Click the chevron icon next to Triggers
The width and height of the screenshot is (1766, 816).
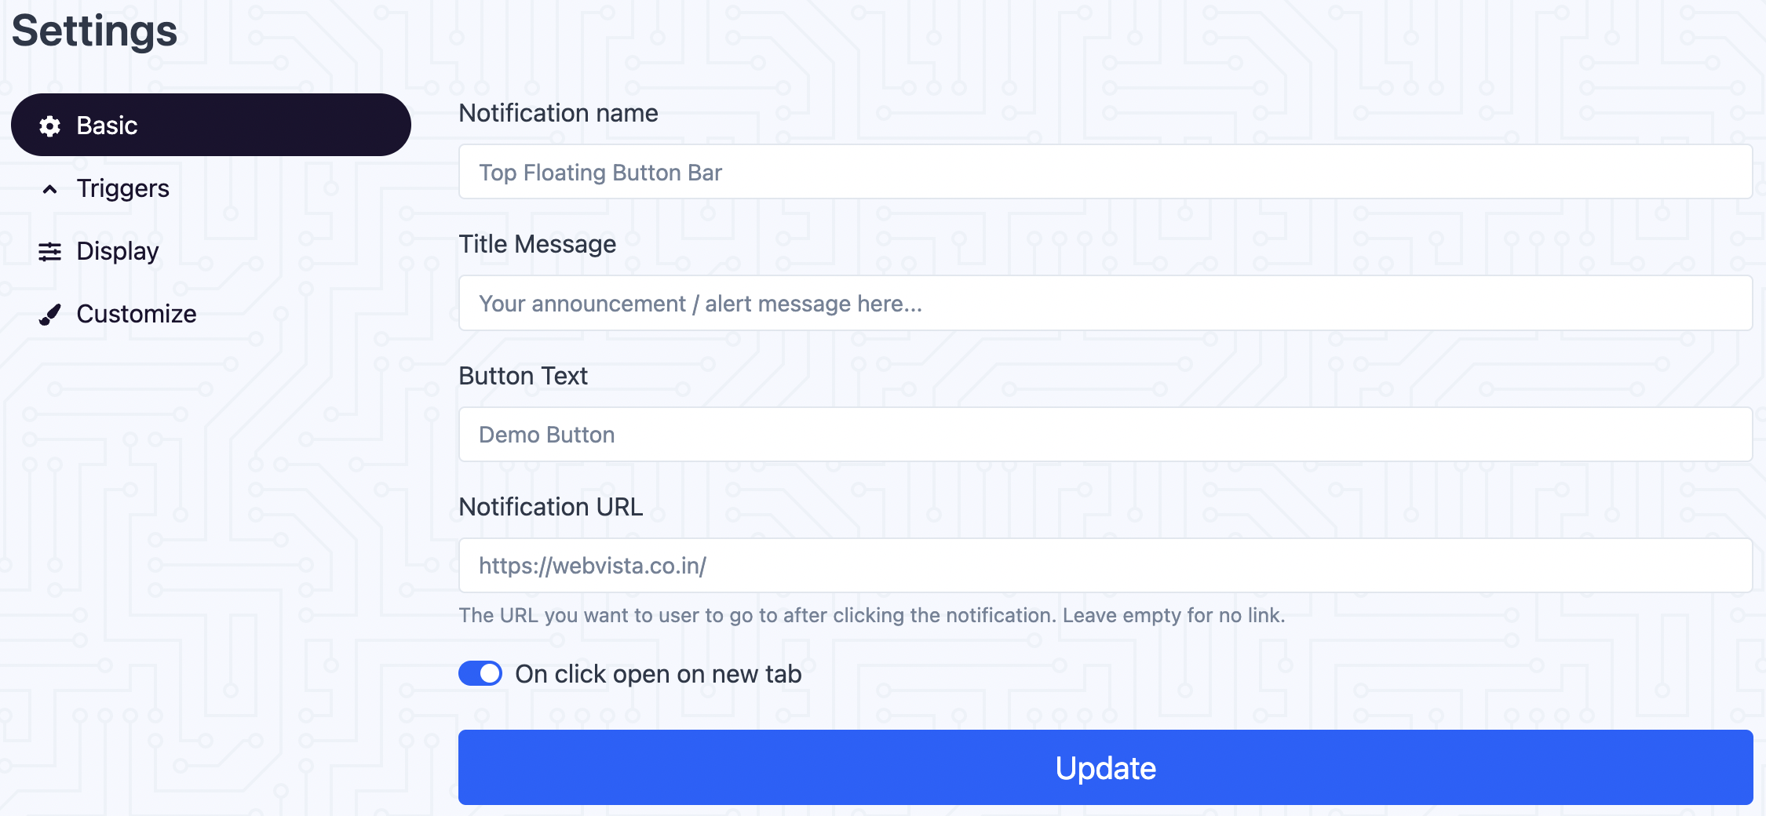coord(49,189)
